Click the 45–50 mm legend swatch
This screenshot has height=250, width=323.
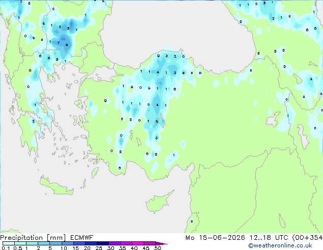pyautogui.click(x=150, y=243)
